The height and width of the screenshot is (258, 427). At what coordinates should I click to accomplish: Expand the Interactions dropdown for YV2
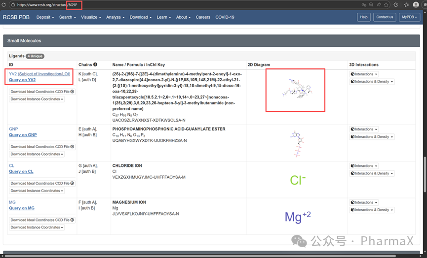tap(364, 74)
